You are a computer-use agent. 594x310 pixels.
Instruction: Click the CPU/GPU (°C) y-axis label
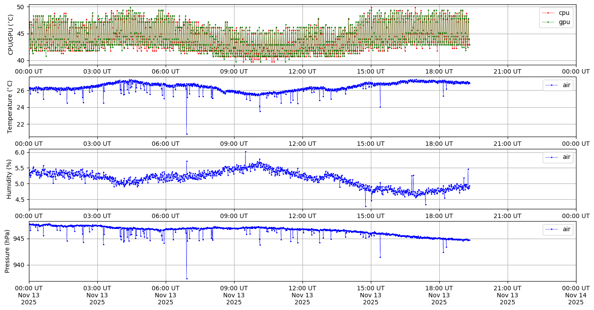click(x=11, y=35)
